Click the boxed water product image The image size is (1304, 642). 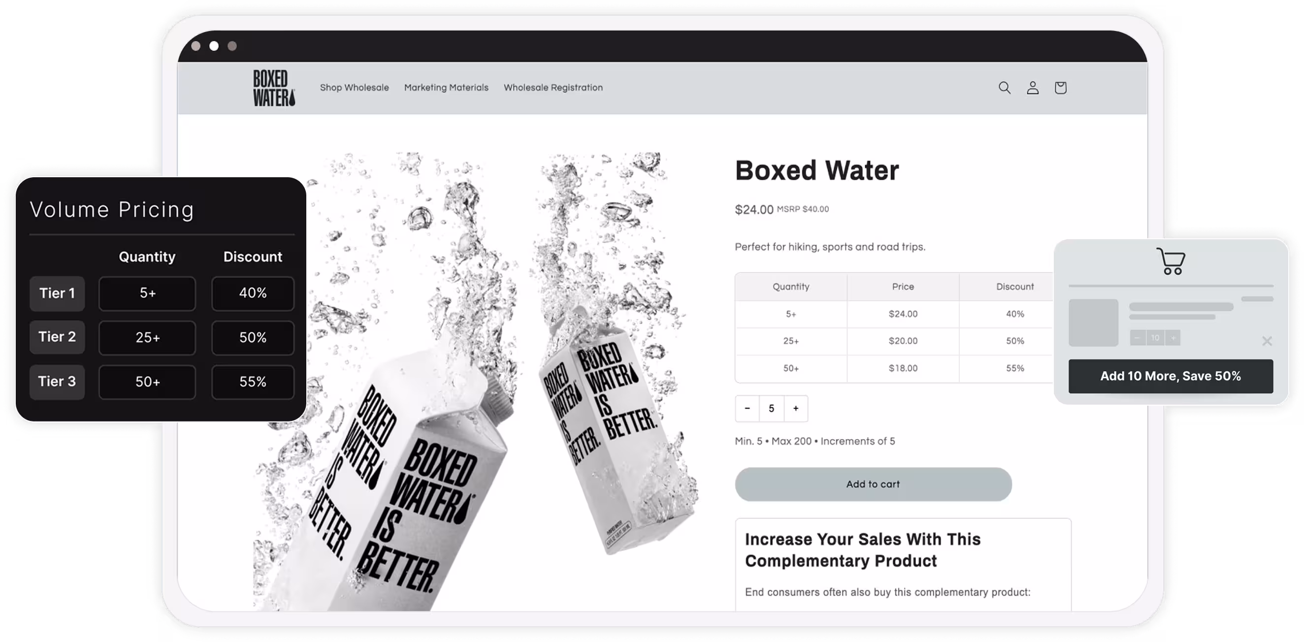pos(476,382)
